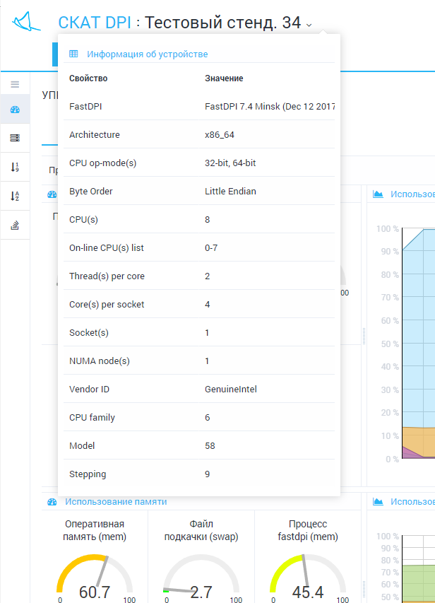The image size is (435, 603).
Task: Open the dashboard gauge sidebar section
Action: click(x=15, y=110)
